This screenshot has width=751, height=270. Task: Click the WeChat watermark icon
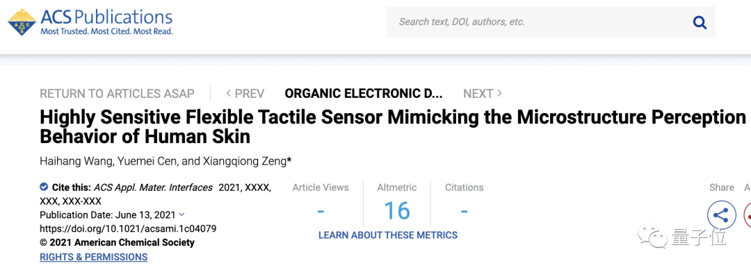pos(652,237)
